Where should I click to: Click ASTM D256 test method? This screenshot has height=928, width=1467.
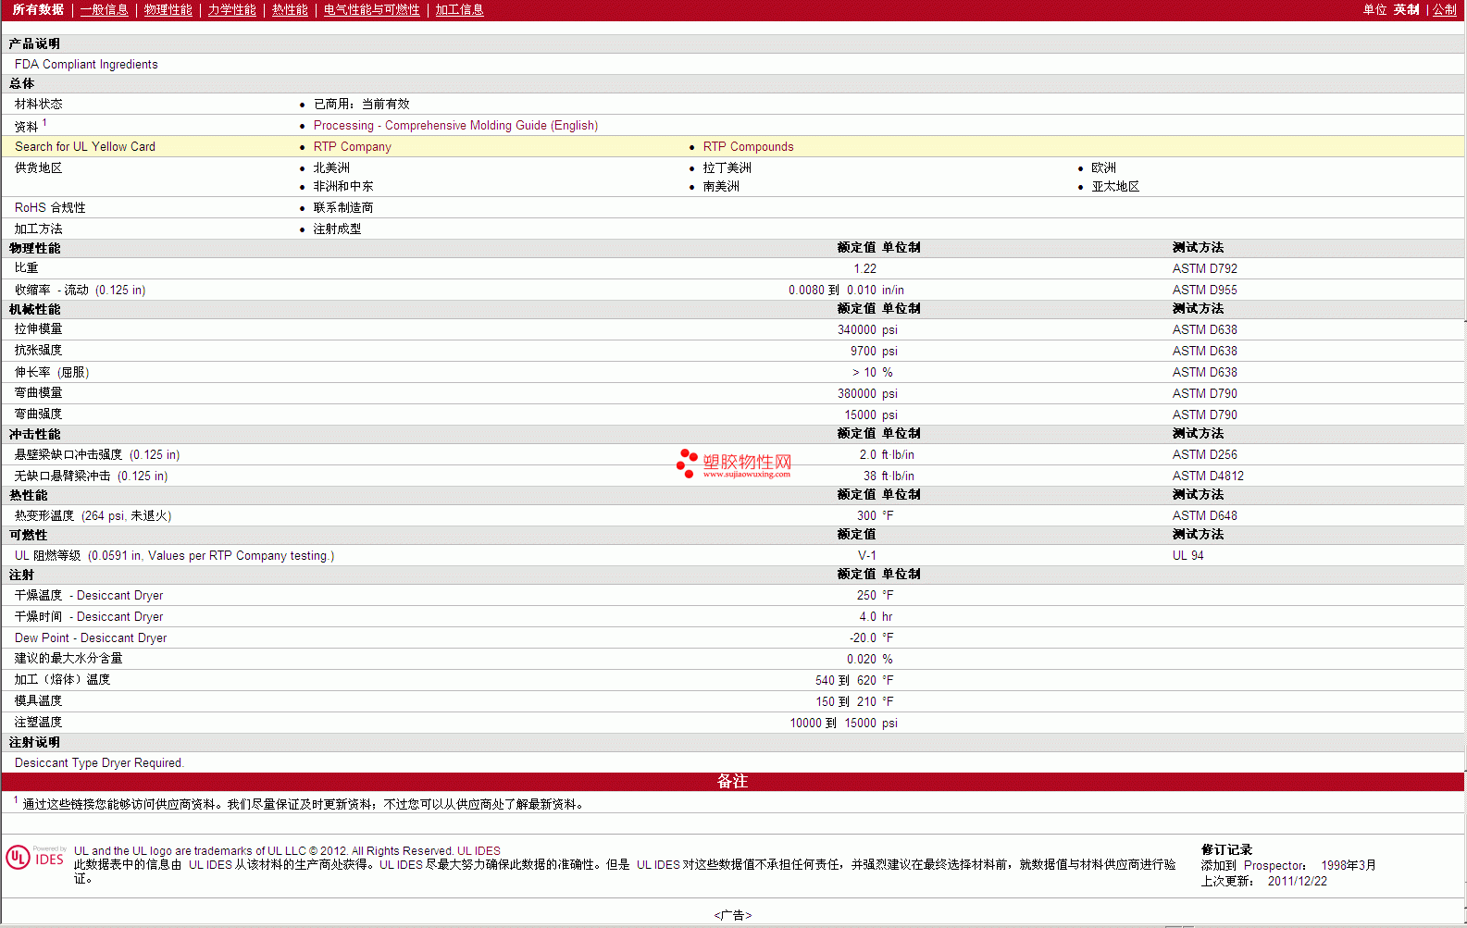1204,455
